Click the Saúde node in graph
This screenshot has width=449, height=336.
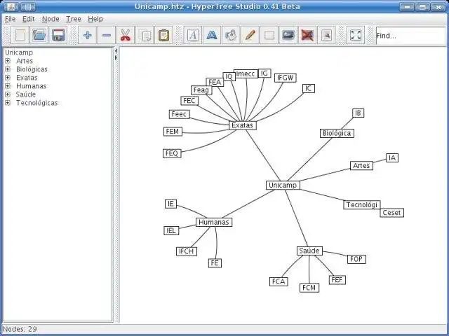click(x=309, y=251)
